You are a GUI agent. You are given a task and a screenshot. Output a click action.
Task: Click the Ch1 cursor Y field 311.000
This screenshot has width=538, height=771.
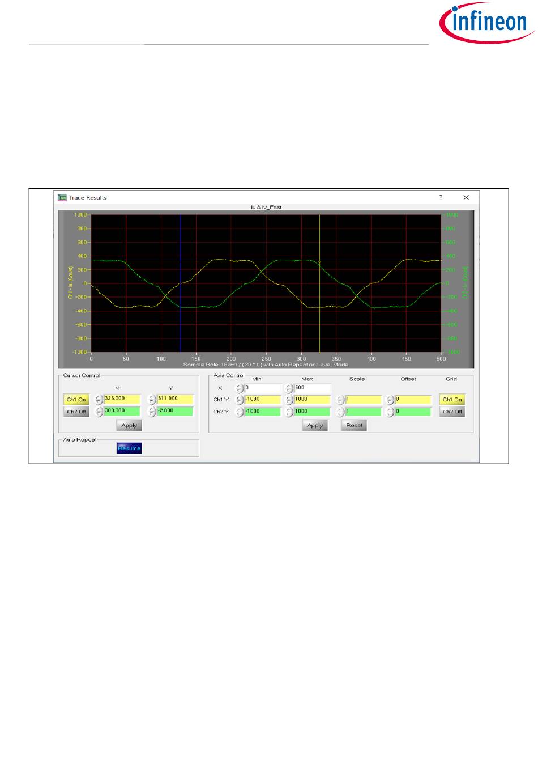tap(176, 399)
